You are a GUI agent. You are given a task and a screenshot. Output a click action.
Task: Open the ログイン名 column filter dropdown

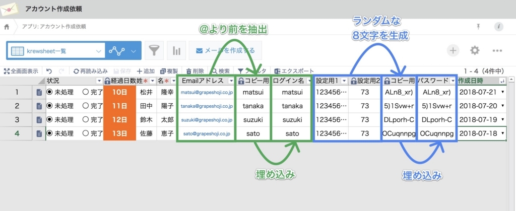(309, 81)
